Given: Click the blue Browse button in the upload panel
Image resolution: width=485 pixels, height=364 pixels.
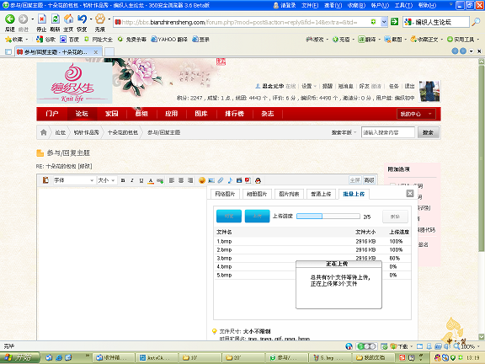Looking at the screenshot, I should 229,216.
